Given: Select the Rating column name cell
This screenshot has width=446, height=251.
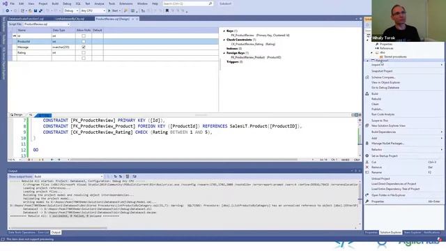Looking at the screenshot, I should pyautogui.click(x=34, y=53).
